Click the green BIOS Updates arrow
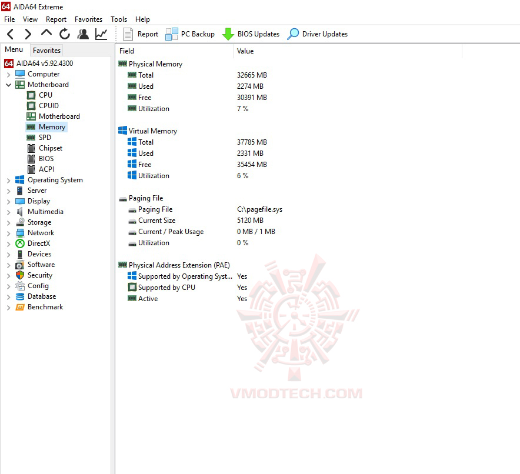 [x=228, y=34]
